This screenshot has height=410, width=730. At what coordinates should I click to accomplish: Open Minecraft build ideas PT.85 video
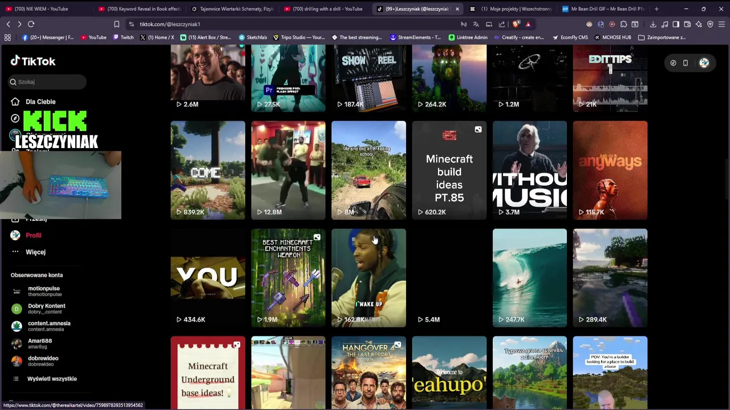449,170
